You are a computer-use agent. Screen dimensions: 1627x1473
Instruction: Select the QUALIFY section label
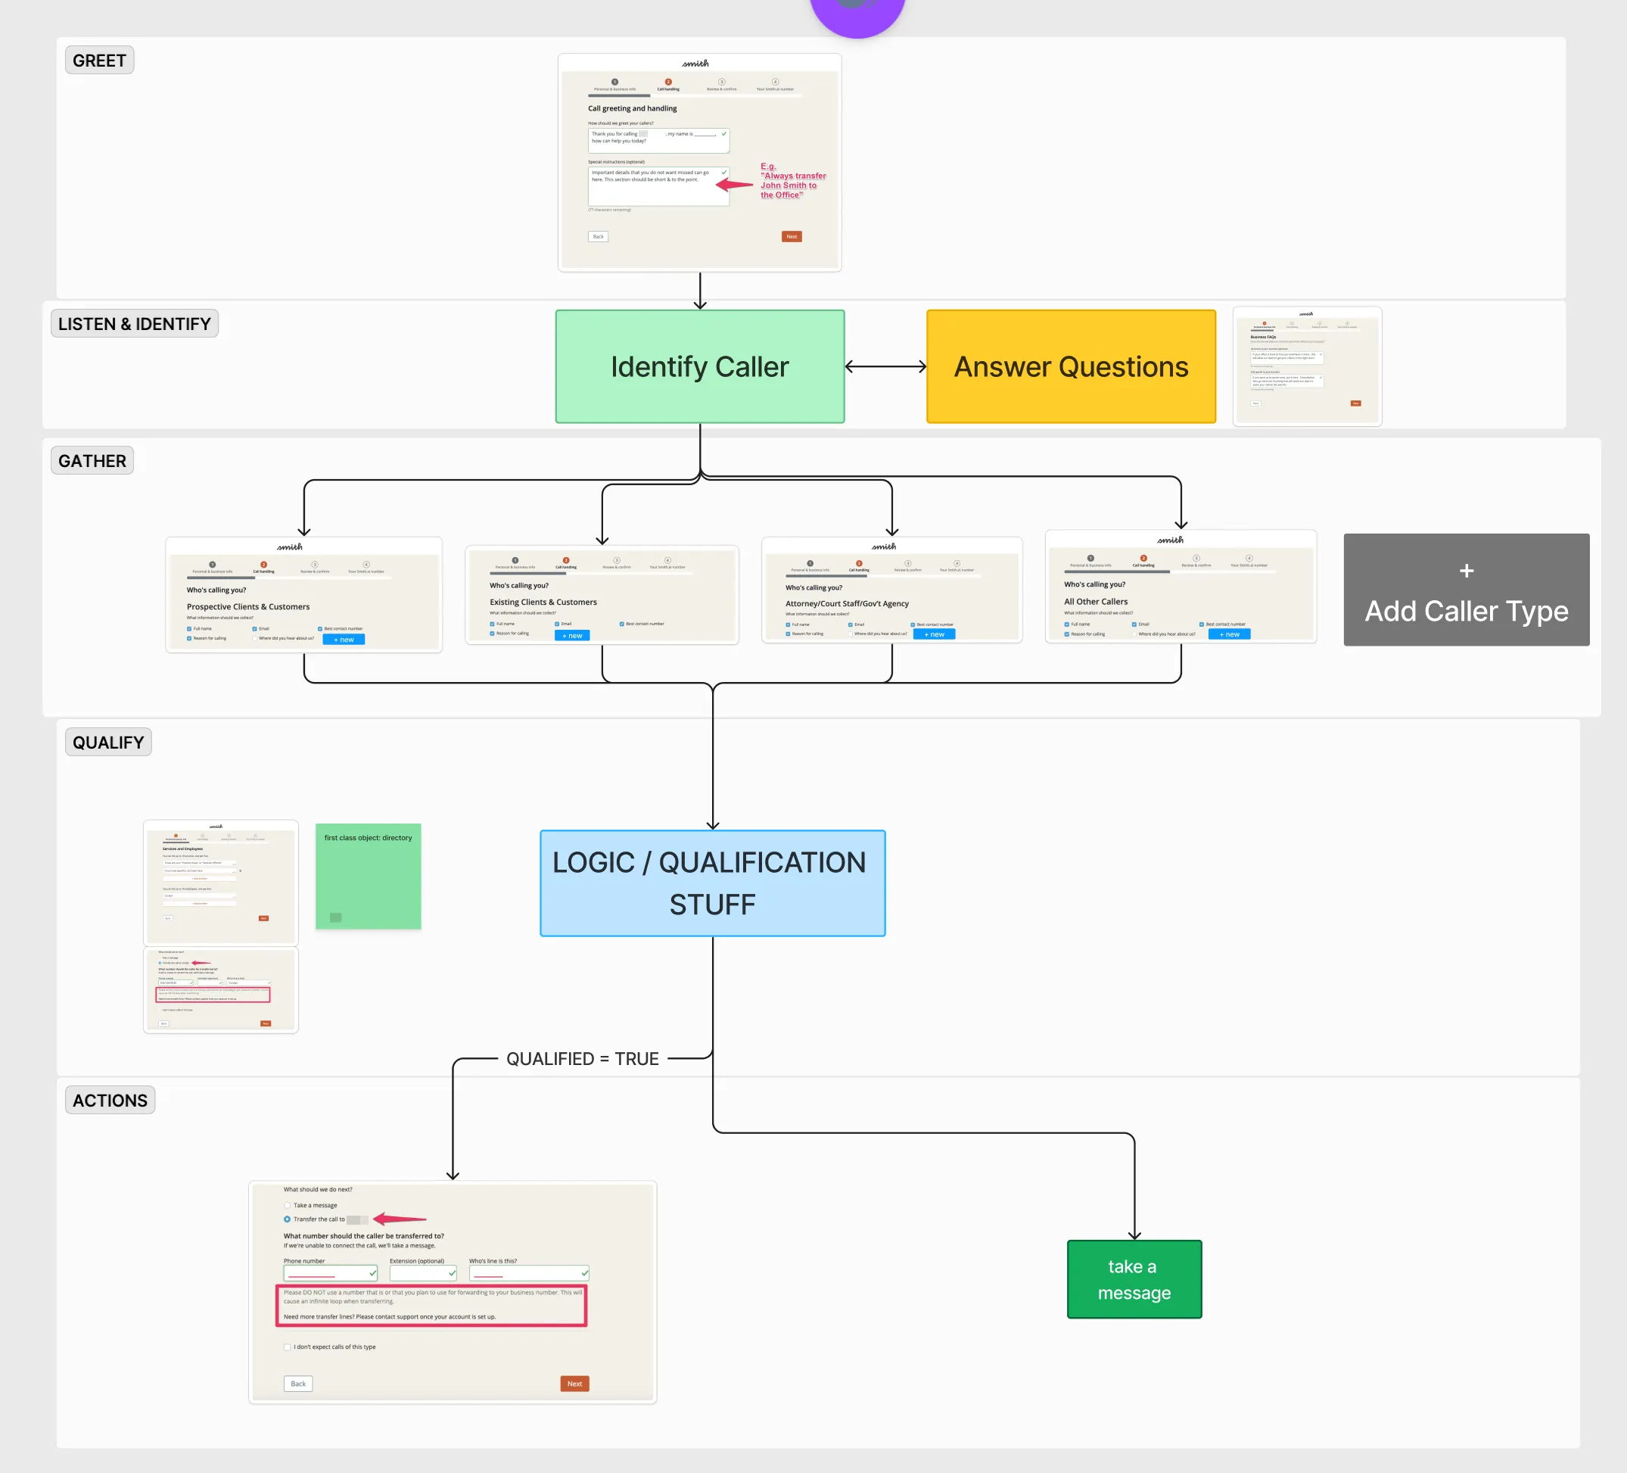pyautogui.click(x=108, y=743)
